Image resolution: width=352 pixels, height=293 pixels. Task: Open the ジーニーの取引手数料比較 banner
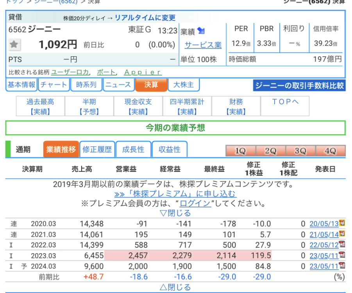299,85
